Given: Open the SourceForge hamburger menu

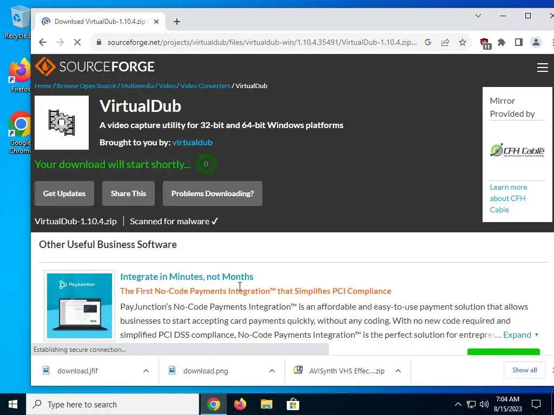Looking at the screenshot, I should [542, 67].
